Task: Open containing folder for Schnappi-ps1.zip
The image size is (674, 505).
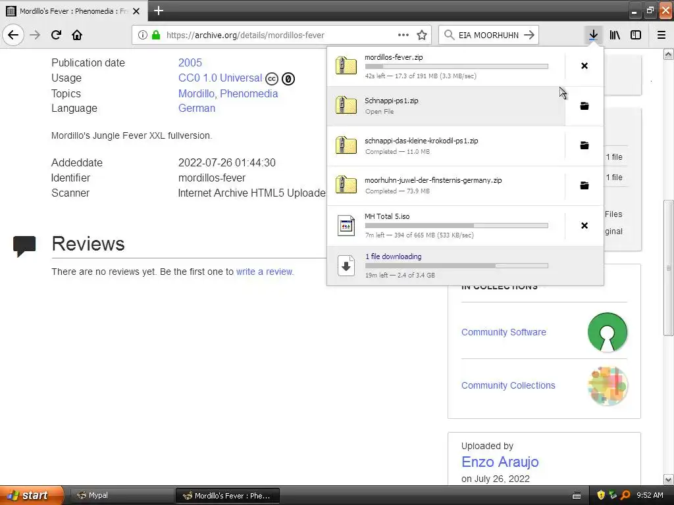Action: pos(584,106)
